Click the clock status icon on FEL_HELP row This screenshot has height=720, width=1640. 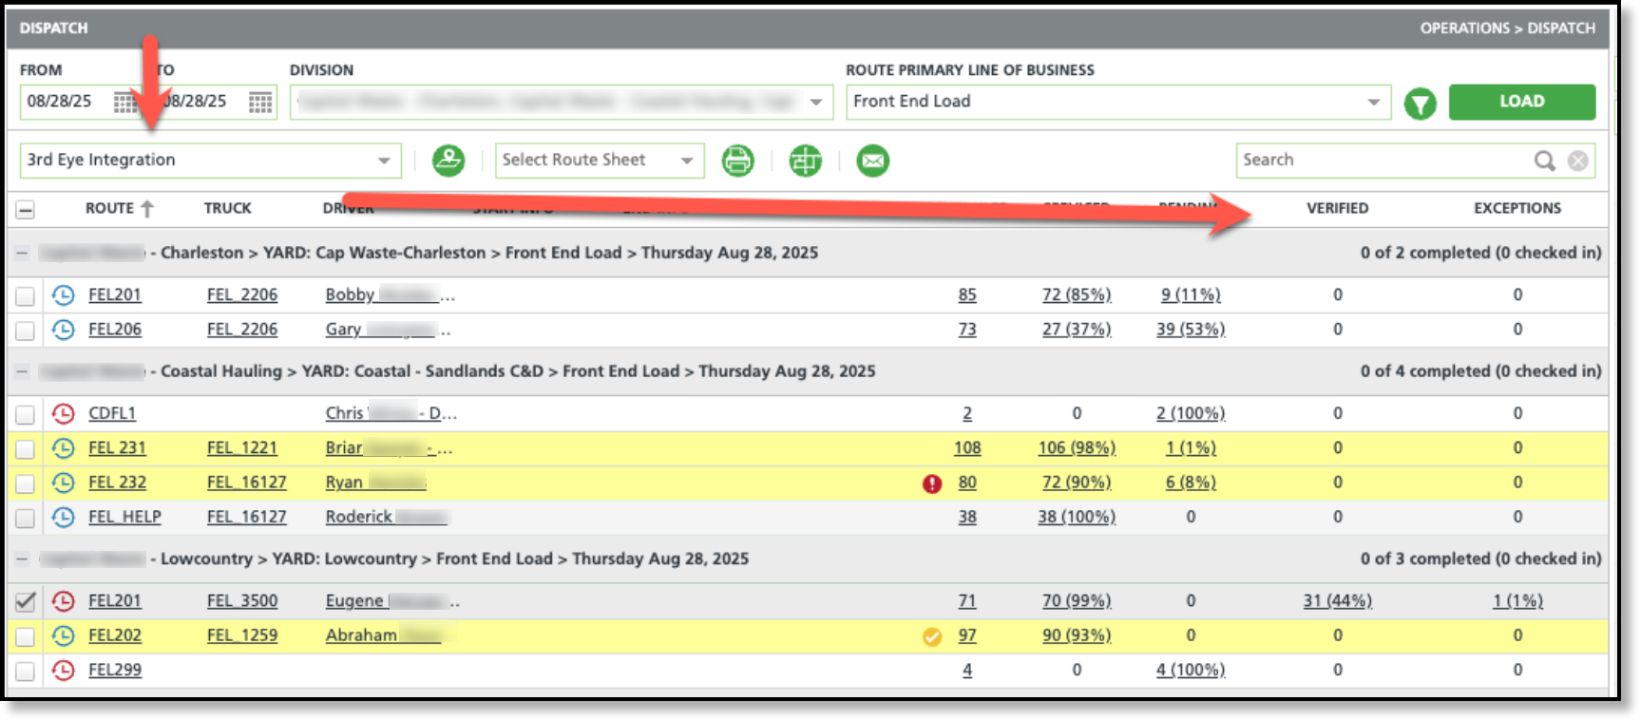tap(63, 518)
